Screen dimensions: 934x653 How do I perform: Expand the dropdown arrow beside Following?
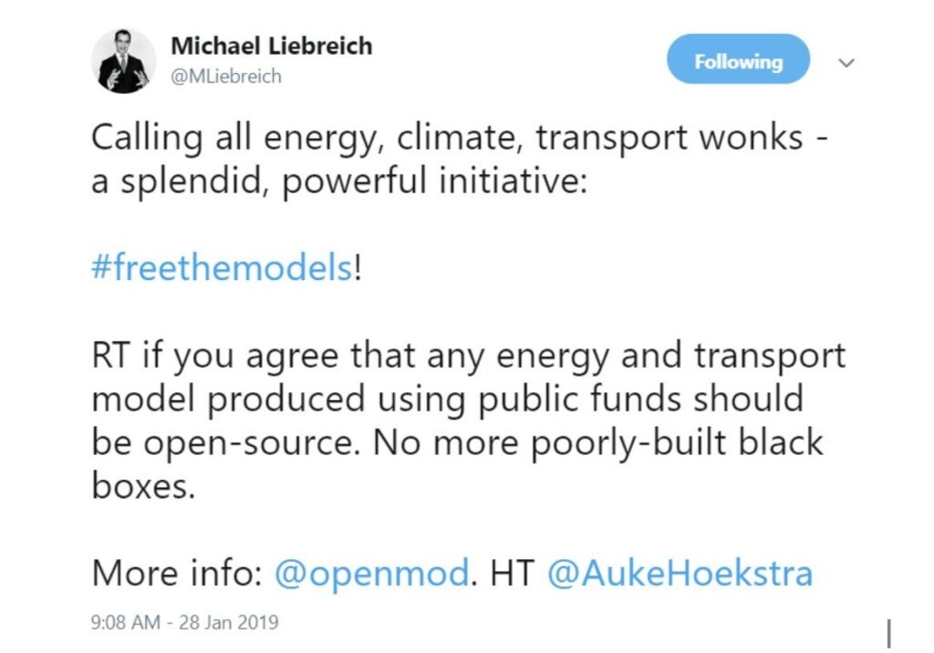tap(846, 63)
